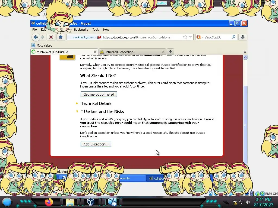
Task: Click the volume speaker tray icon
Action: tap(248, 202)
